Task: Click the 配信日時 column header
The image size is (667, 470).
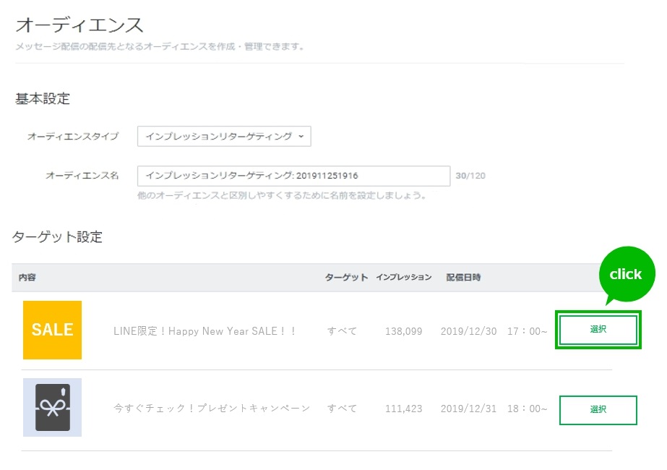Action: [x=463, y=278]
